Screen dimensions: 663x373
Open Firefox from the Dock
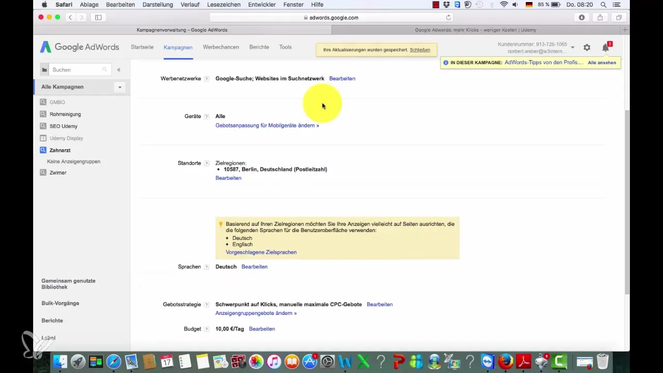point(506,362)
